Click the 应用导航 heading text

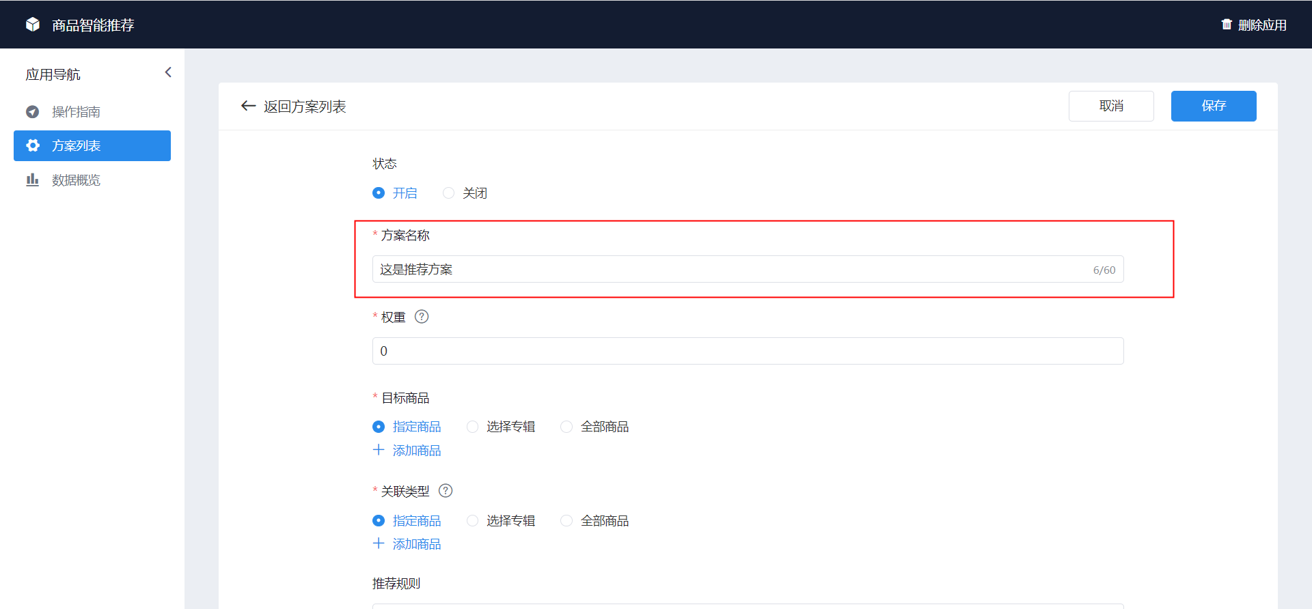53,74
